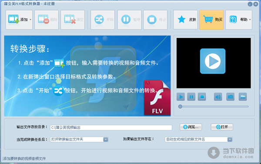This screenshot has height=164, width=261.
Task: Click the small pause button under preview
Action: click(x=191, y=97)
